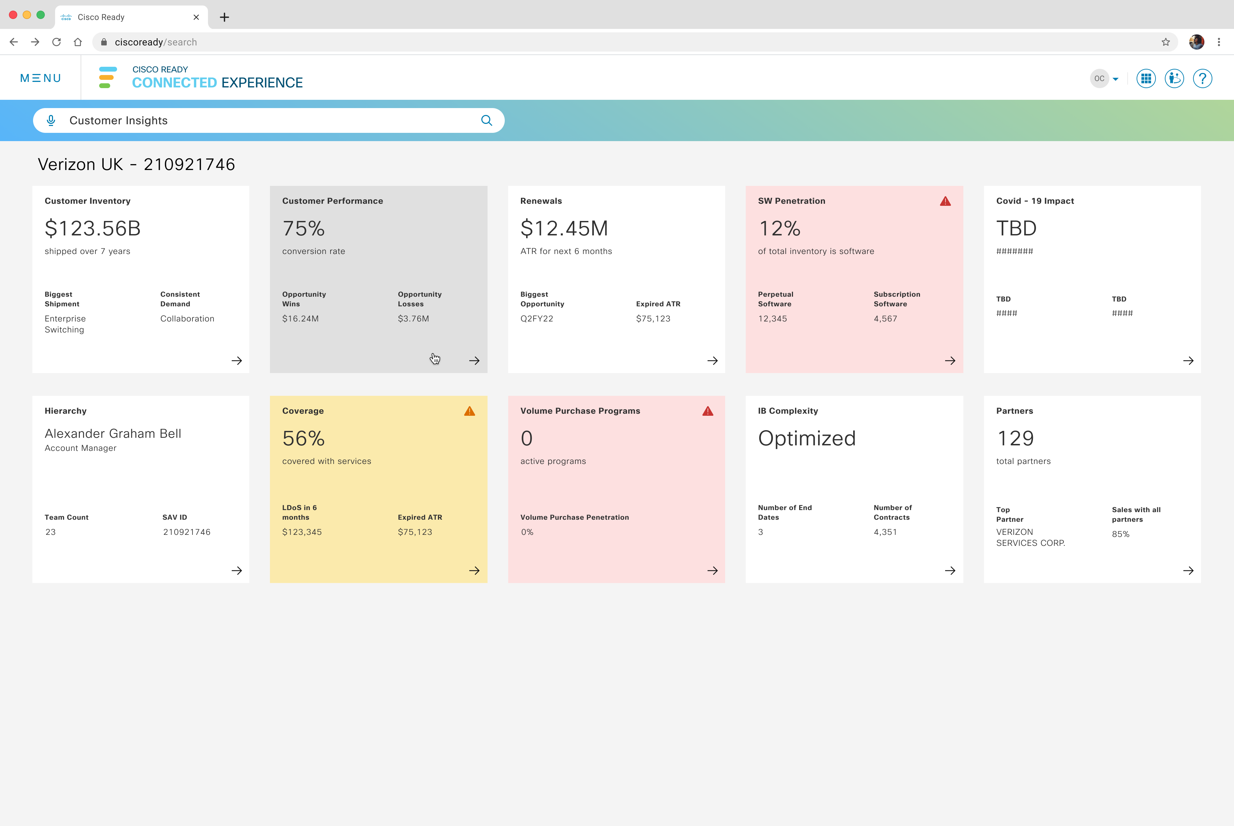The width and height of the screenshot is (1234, 826).
Task: Click the Optimized IB Complexity value
Action: [807, 438]
